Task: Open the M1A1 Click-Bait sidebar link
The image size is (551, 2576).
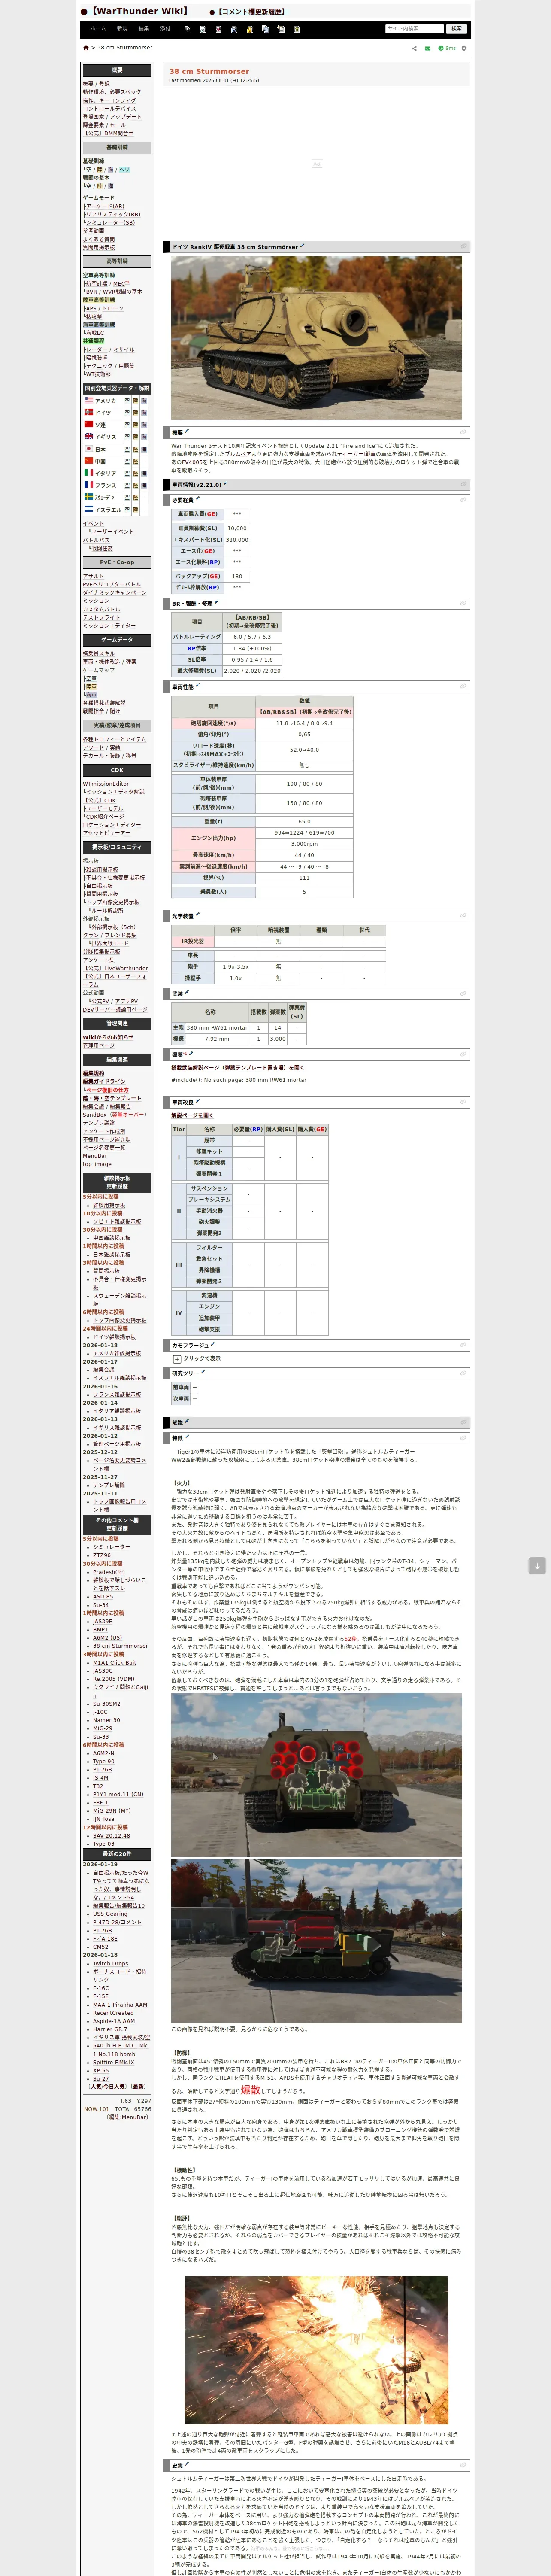Action: pyautogui.click(x=115, y=1662)
